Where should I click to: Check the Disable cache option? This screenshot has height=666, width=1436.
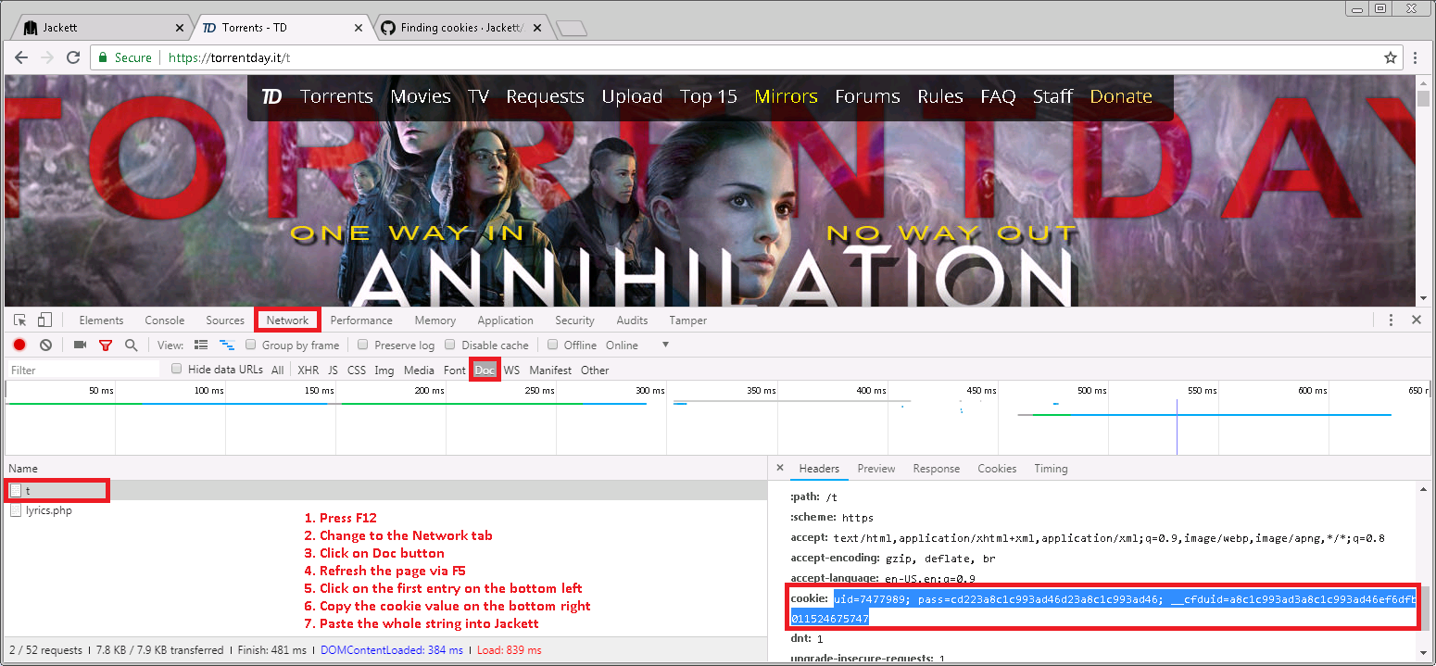tap(450, 346)
